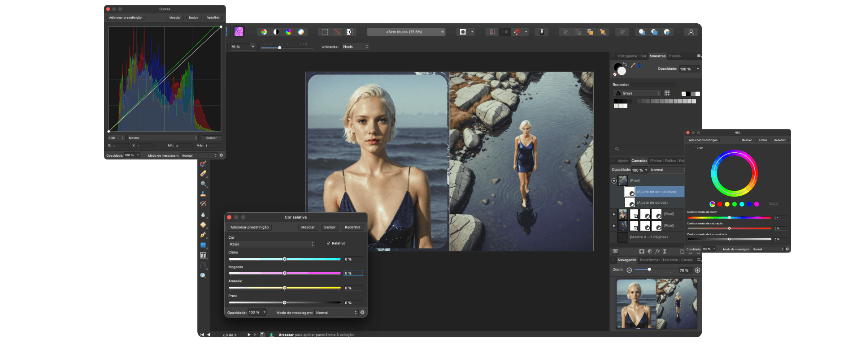The image size is (861, 344).
Task: Open the Unidades Pixels dropdown
Action: (x=355, y=47)
